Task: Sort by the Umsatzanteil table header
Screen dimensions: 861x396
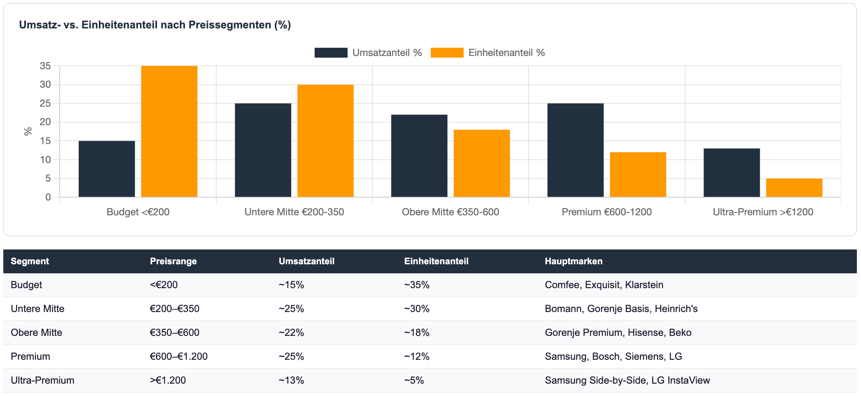Action: [306, 261]
